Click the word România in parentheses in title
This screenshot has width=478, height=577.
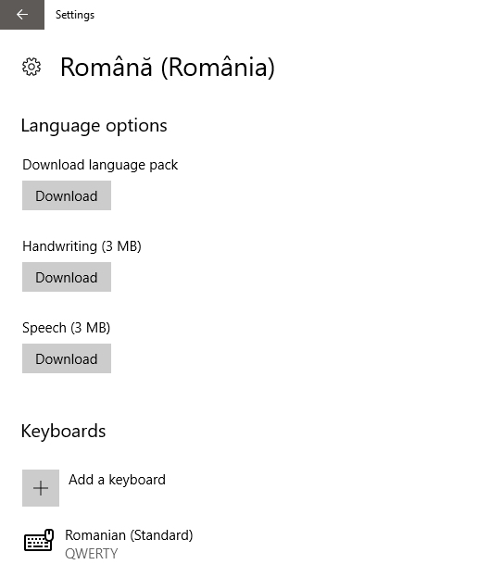coord(218,67)
